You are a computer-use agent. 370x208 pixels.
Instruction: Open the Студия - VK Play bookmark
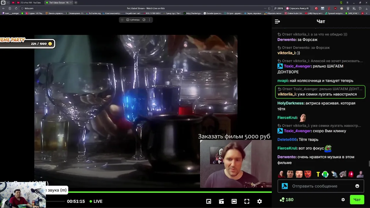(34, 13)
